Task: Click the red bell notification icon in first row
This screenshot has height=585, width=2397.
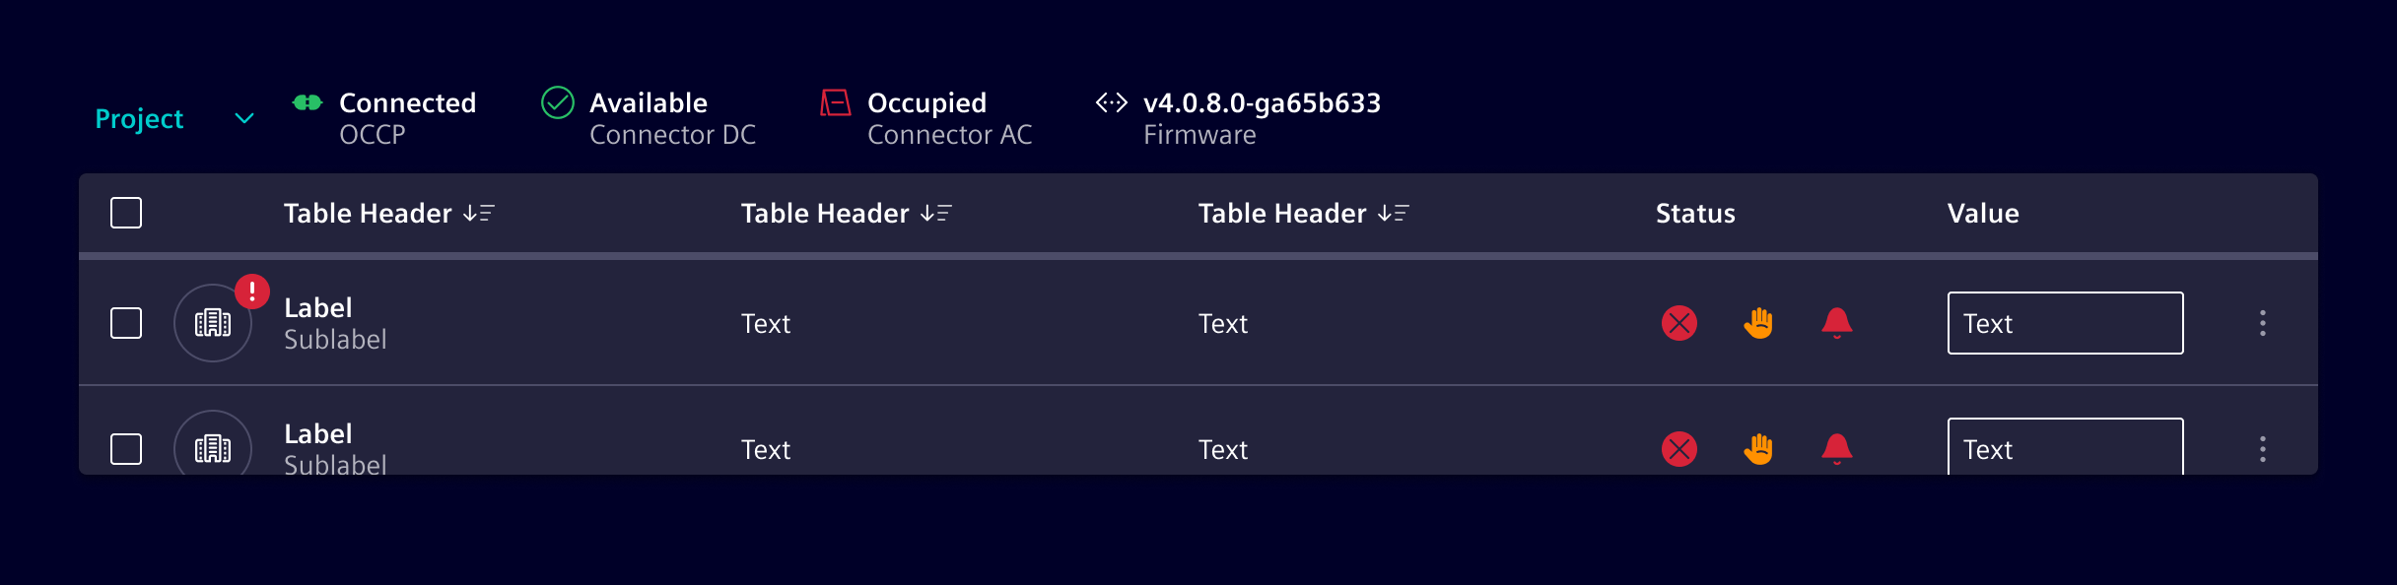Action: 1836,323
